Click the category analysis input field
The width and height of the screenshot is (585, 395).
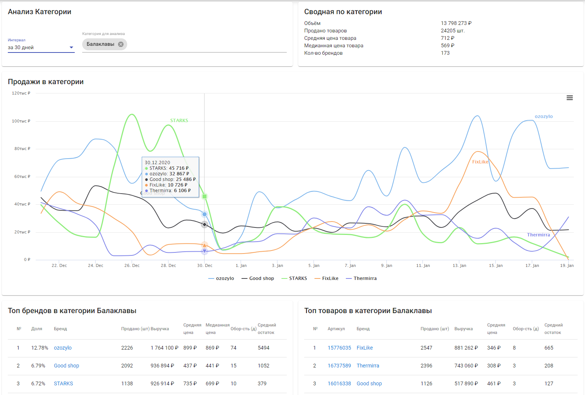coord(205,44)
